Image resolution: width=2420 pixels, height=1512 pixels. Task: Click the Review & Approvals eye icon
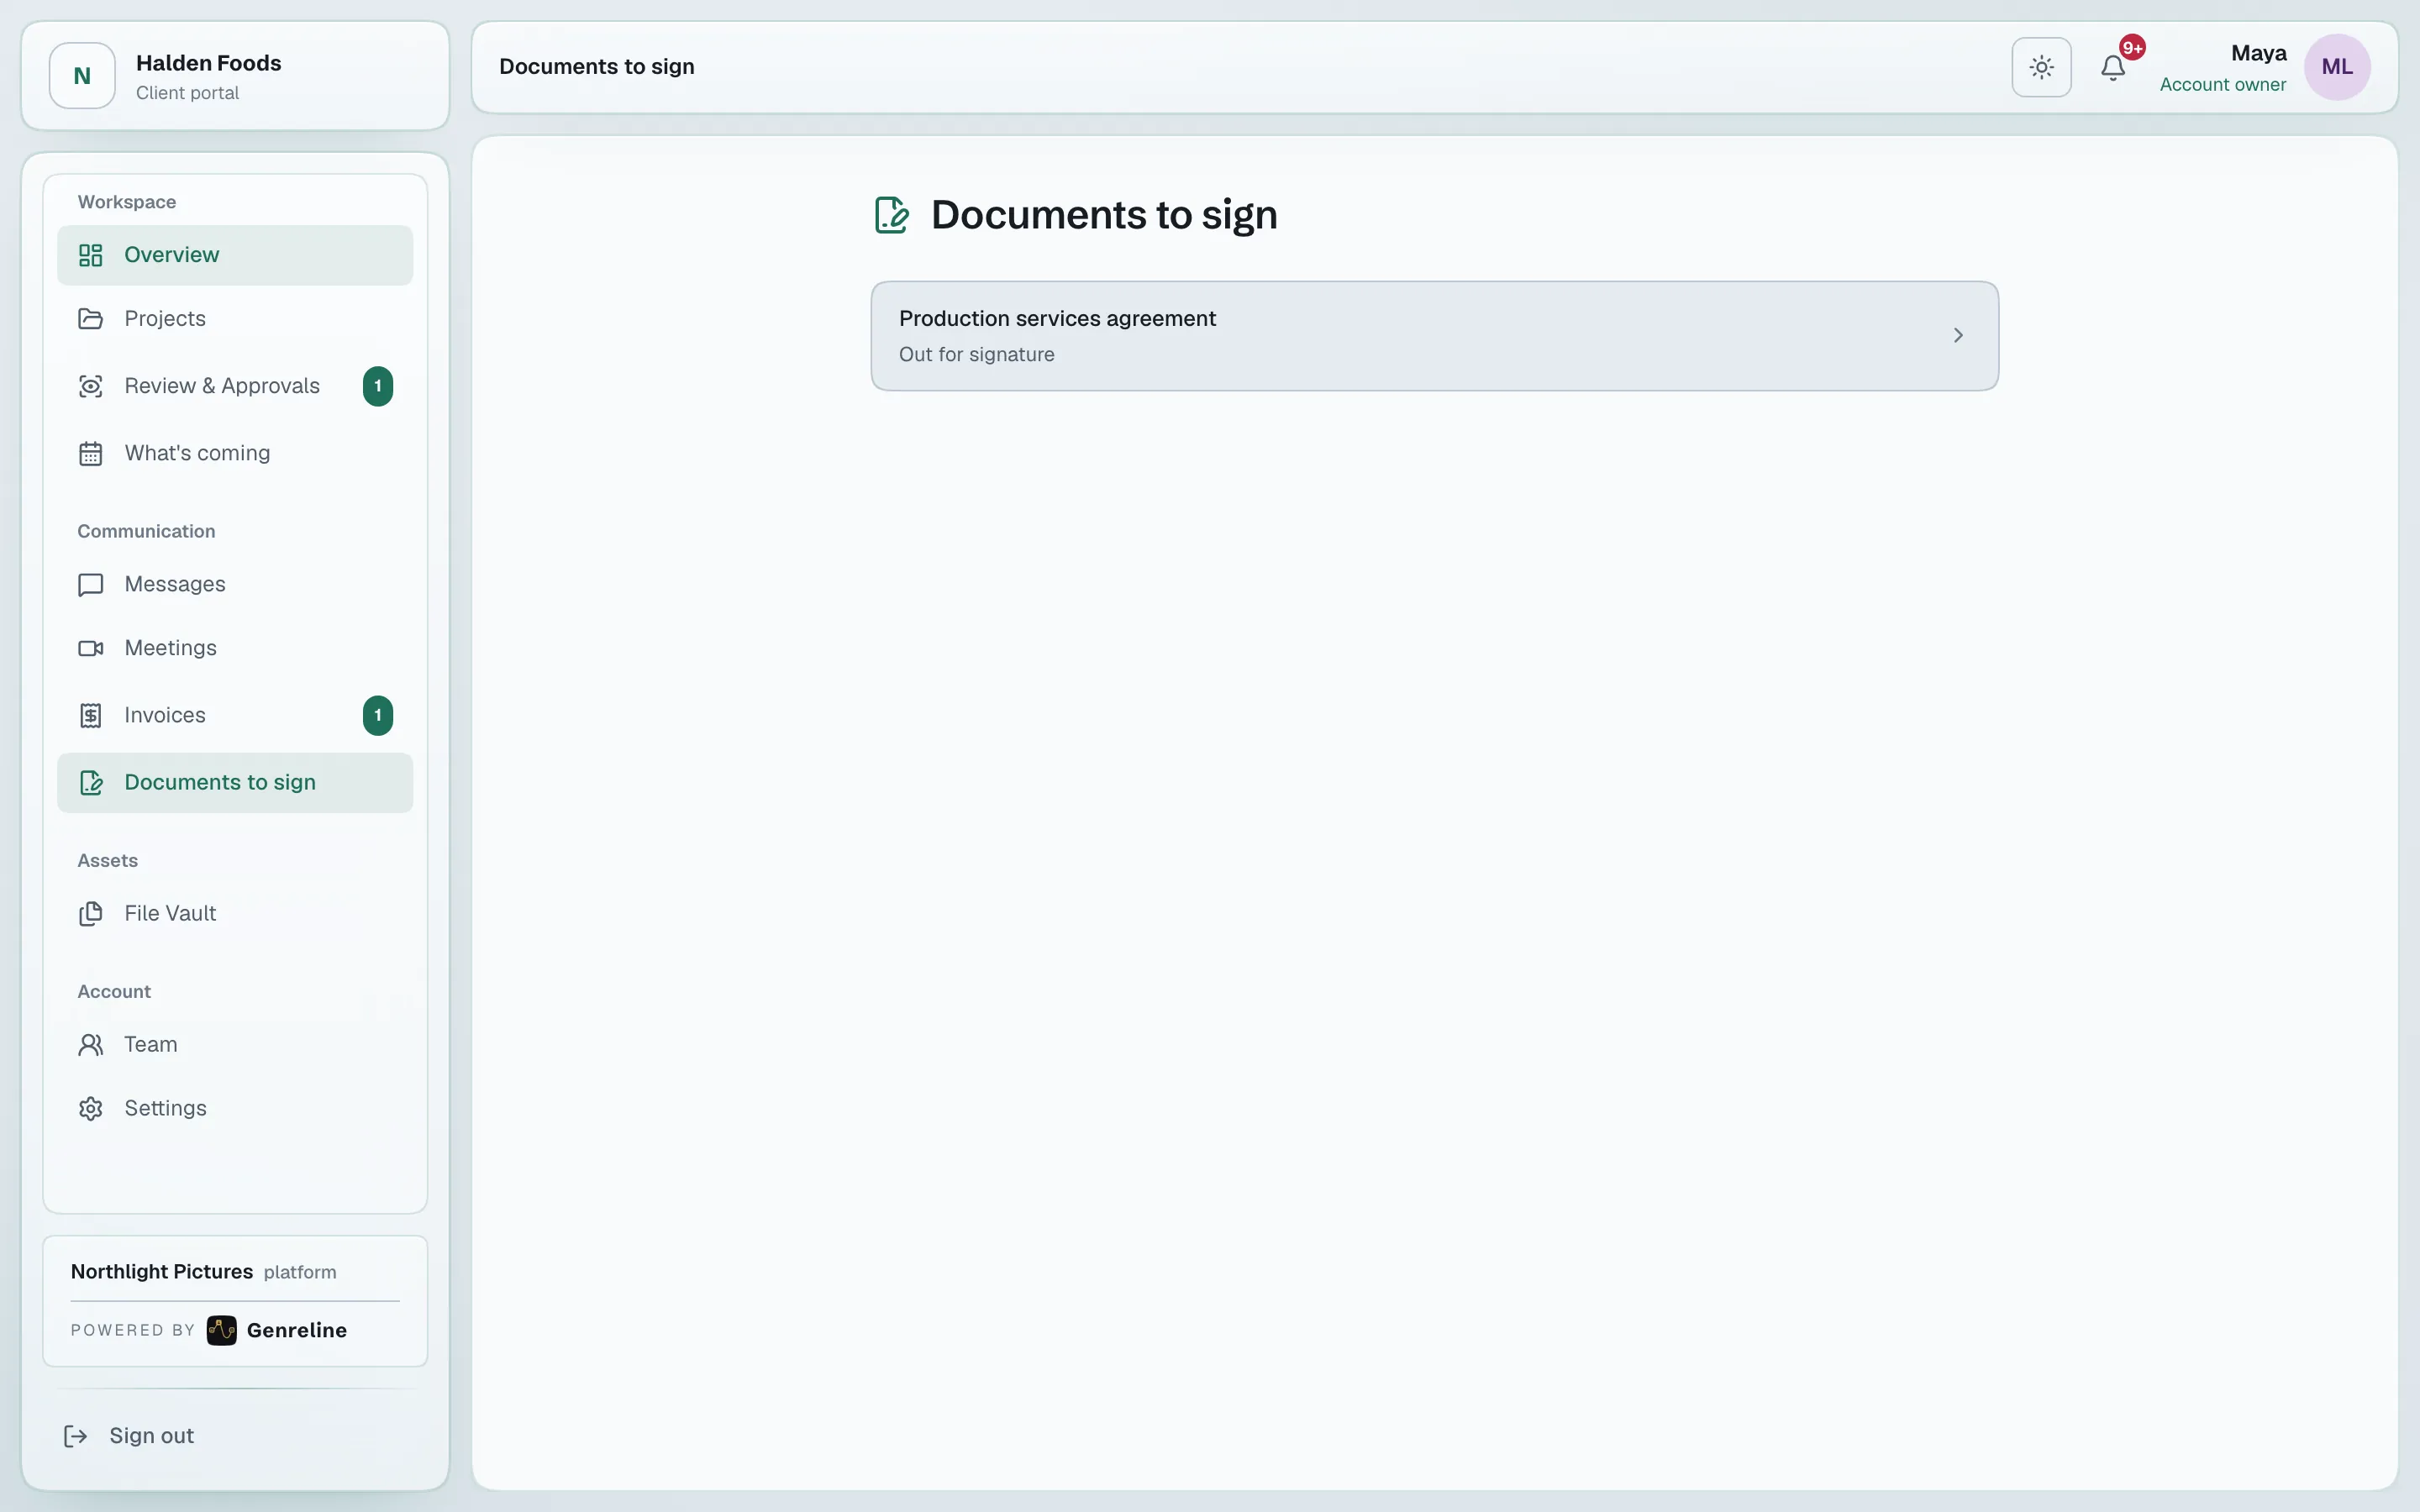pos(91,386)
